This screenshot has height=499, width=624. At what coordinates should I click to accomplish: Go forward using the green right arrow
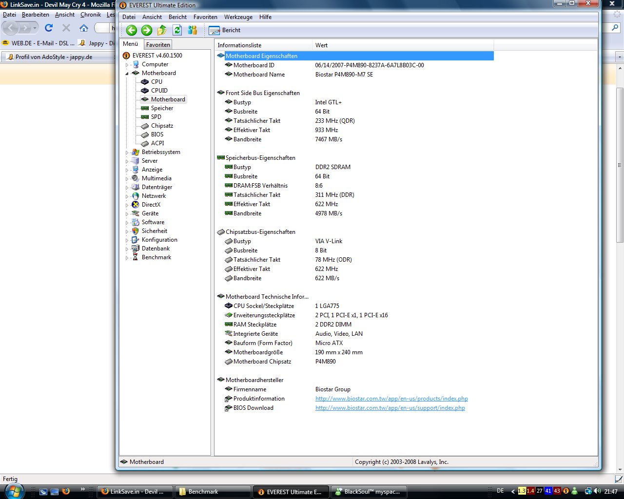pos(147,30)
